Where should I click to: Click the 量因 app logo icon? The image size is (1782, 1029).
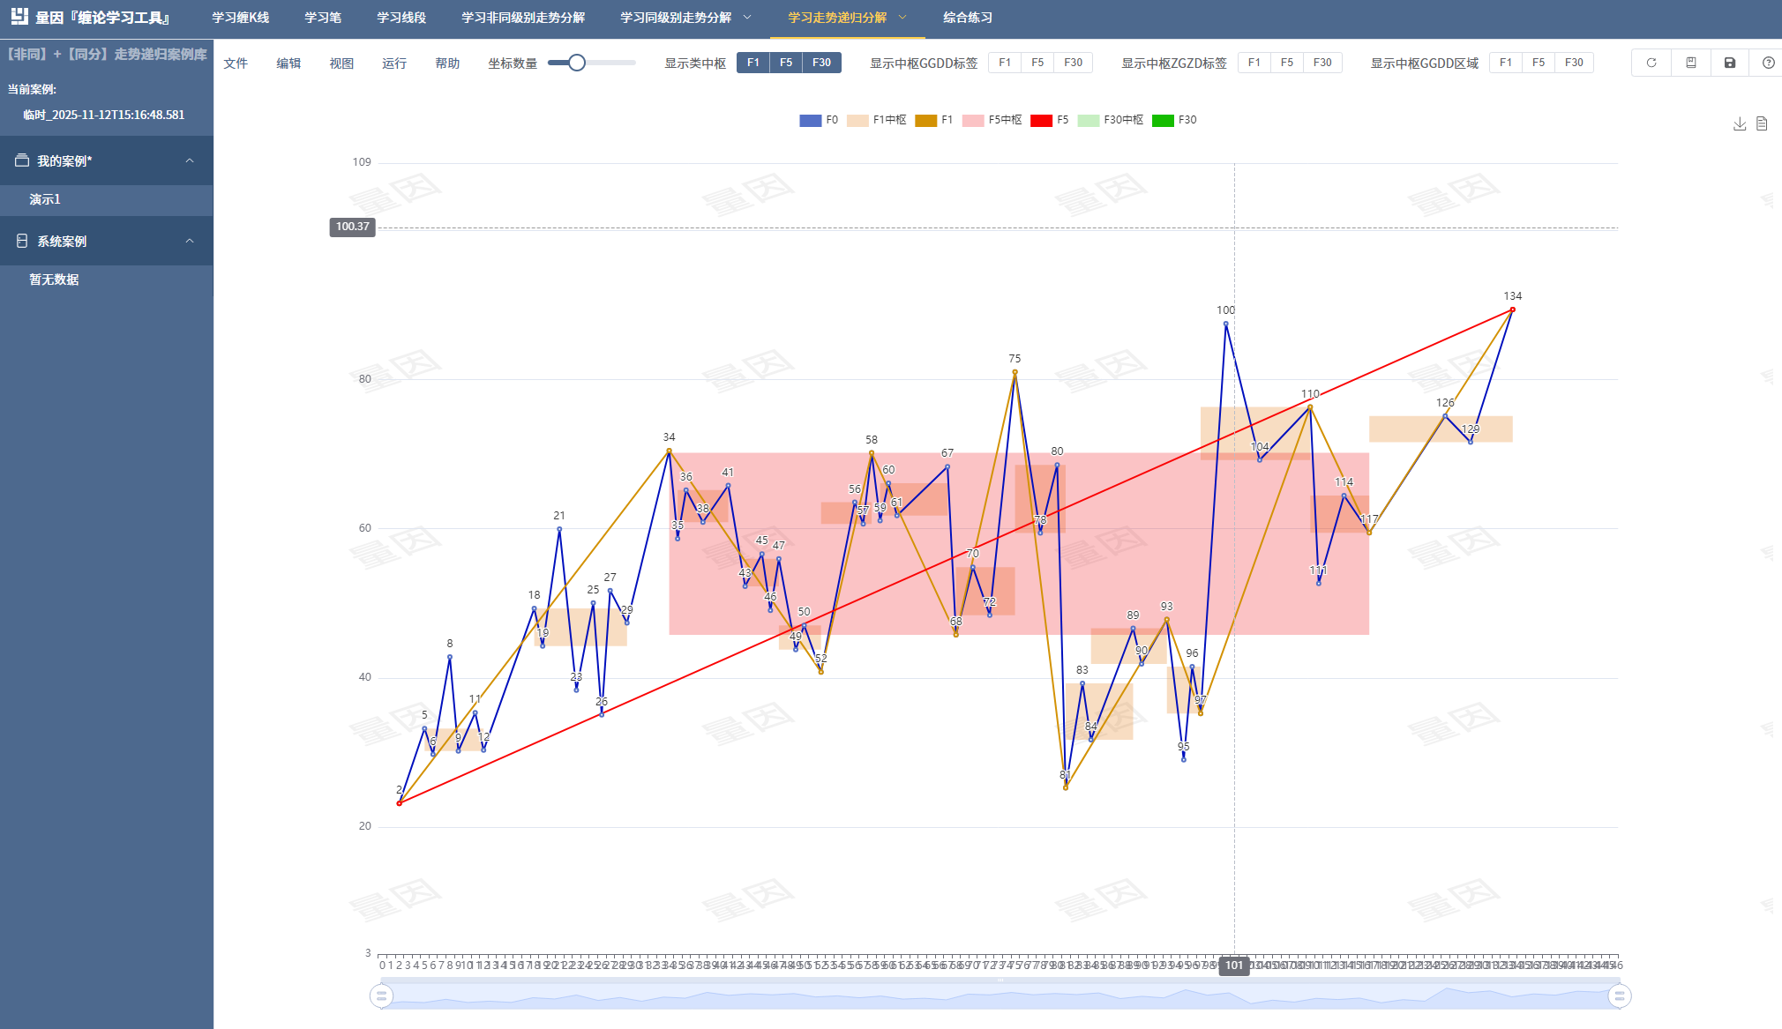tap(19, 17)
